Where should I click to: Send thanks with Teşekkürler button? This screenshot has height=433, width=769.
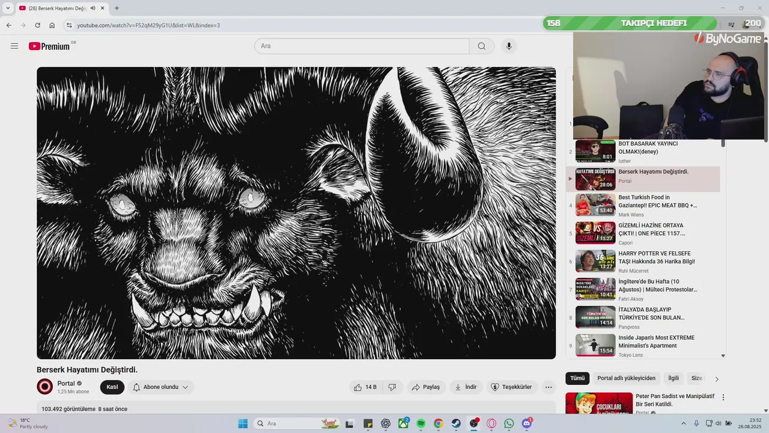pos(511,387)
